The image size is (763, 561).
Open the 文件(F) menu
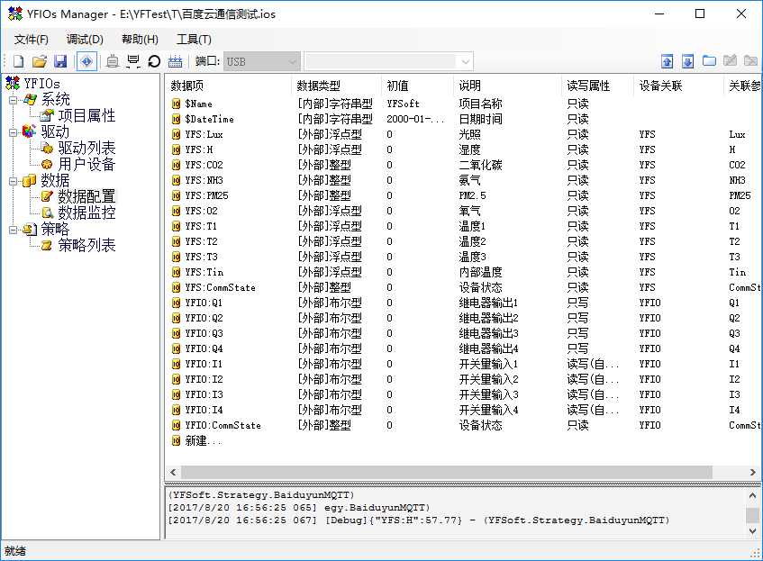click(x=32, y=40)
